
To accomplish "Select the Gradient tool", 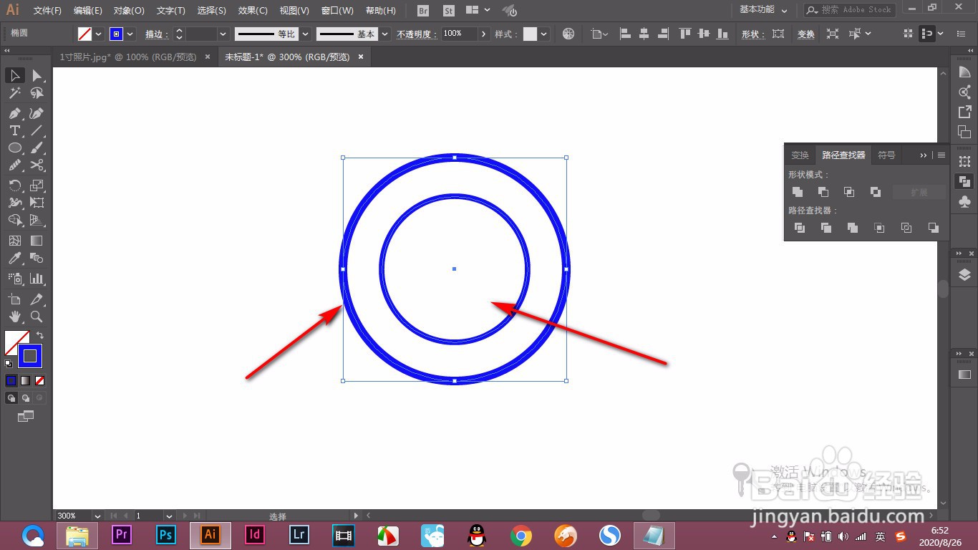I will [37, 241].
